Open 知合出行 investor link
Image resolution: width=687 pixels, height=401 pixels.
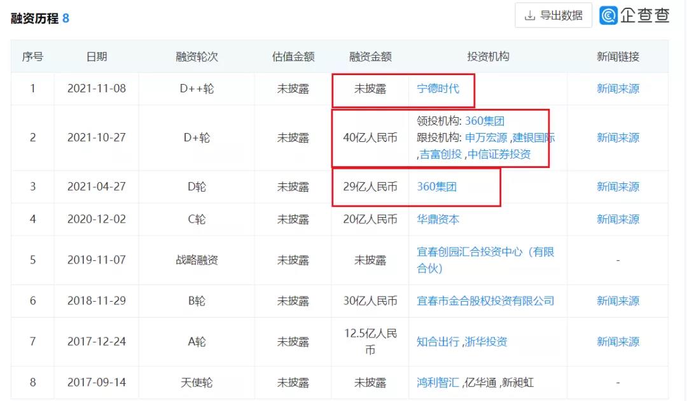coord(438,341)
